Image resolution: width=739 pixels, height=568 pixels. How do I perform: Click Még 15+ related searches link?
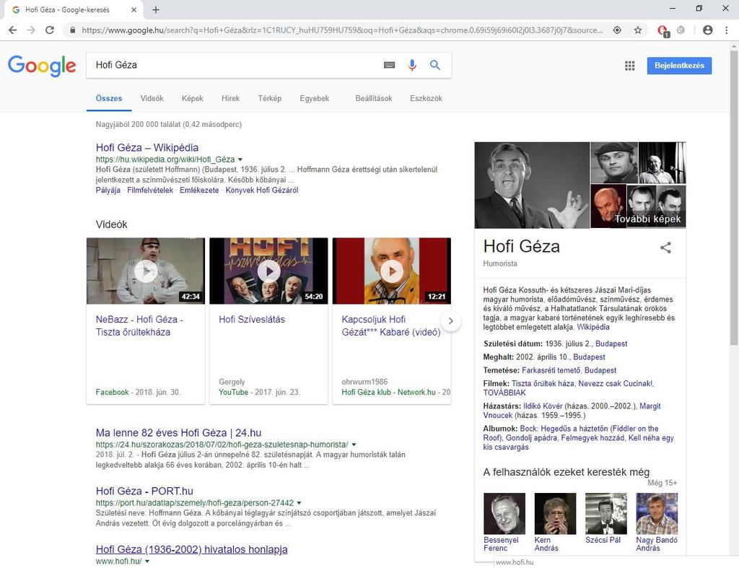coord(663,483)
